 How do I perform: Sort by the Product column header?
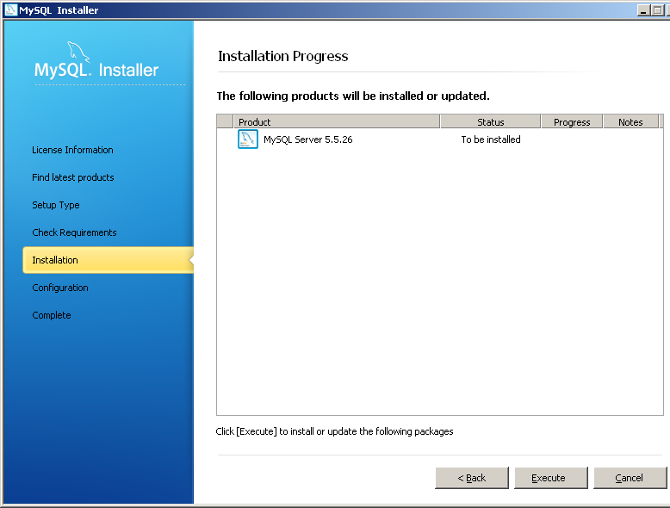336,121
